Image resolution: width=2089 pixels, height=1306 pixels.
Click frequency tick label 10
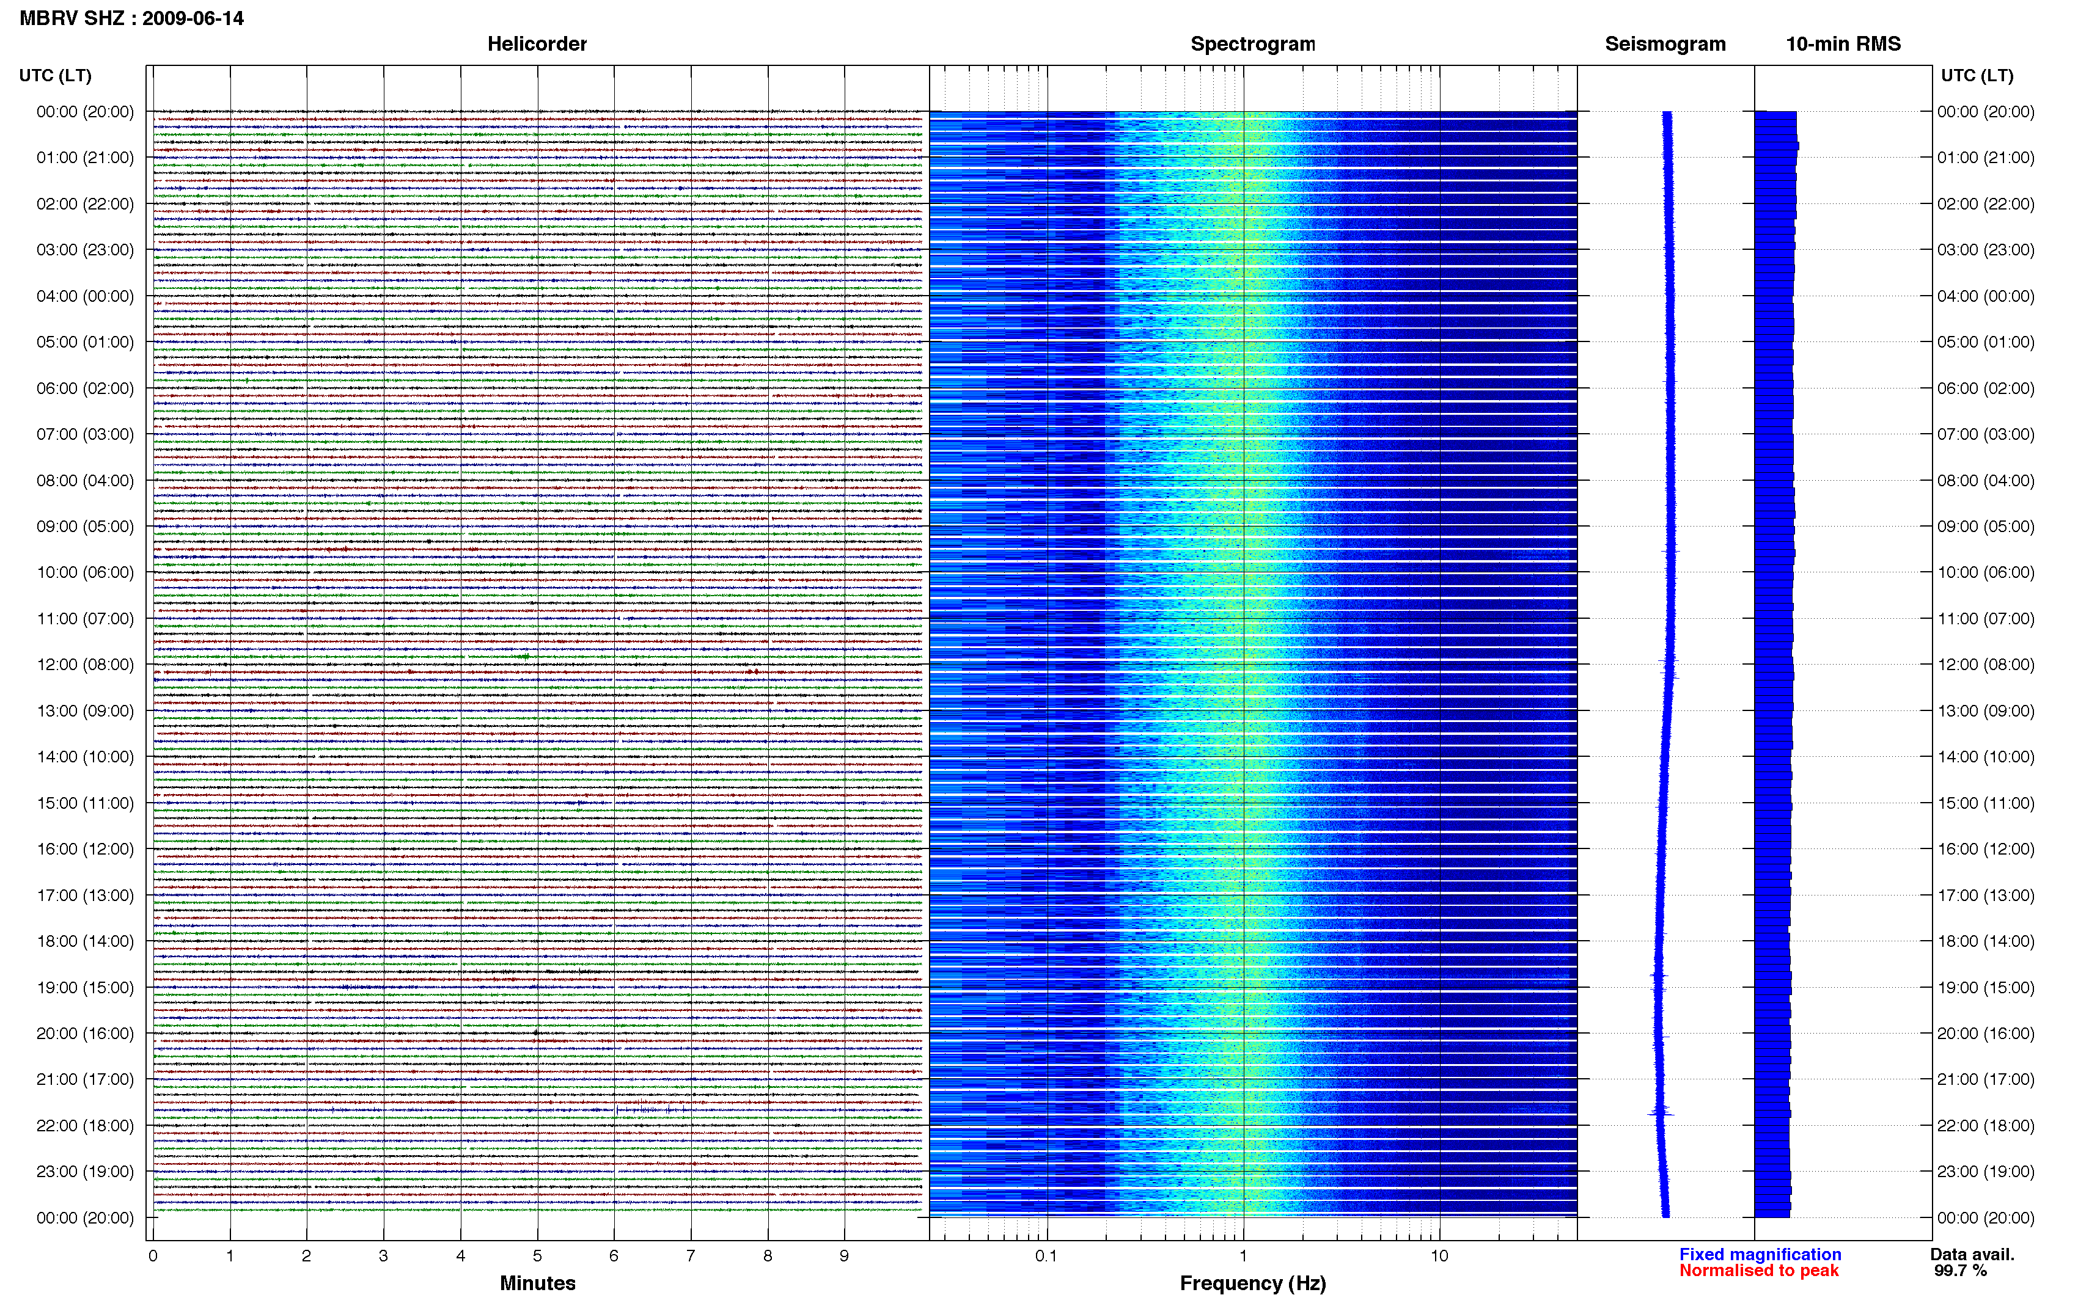(1439, 1256)
